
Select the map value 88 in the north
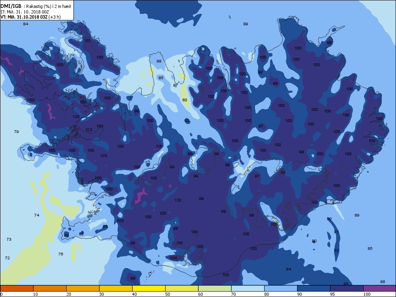tap(159, 61)
